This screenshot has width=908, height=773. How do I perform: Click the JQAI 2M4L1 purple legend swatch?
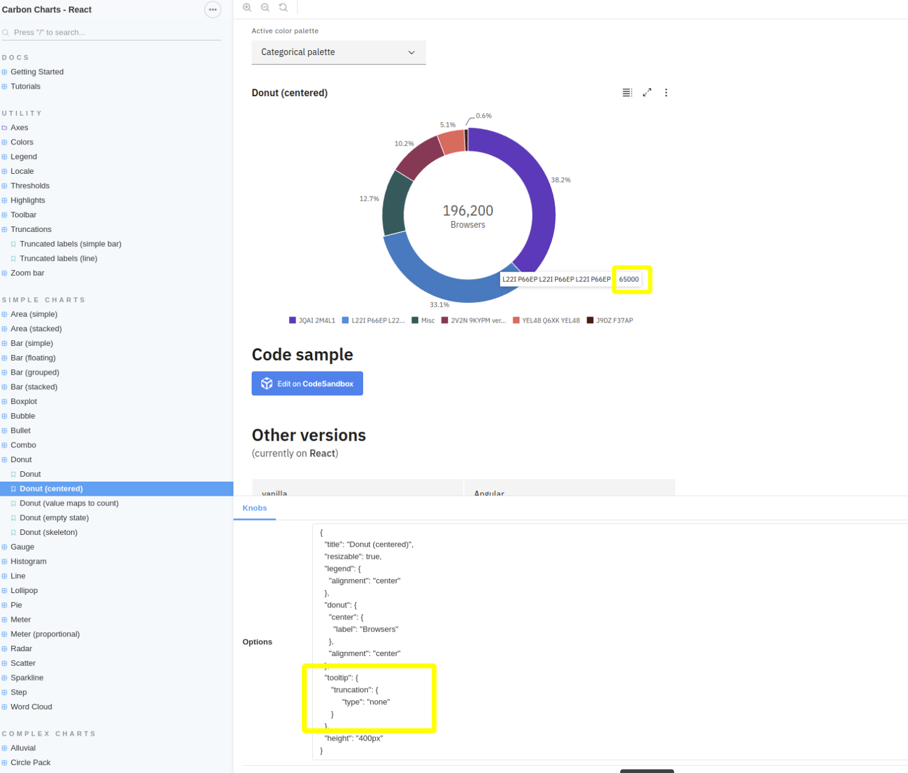(x=292, y=319)
